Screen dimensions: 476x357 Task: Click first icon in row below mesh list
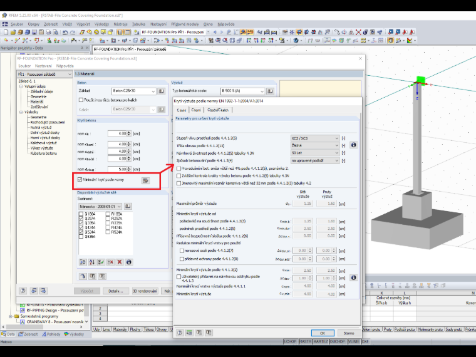83,262
